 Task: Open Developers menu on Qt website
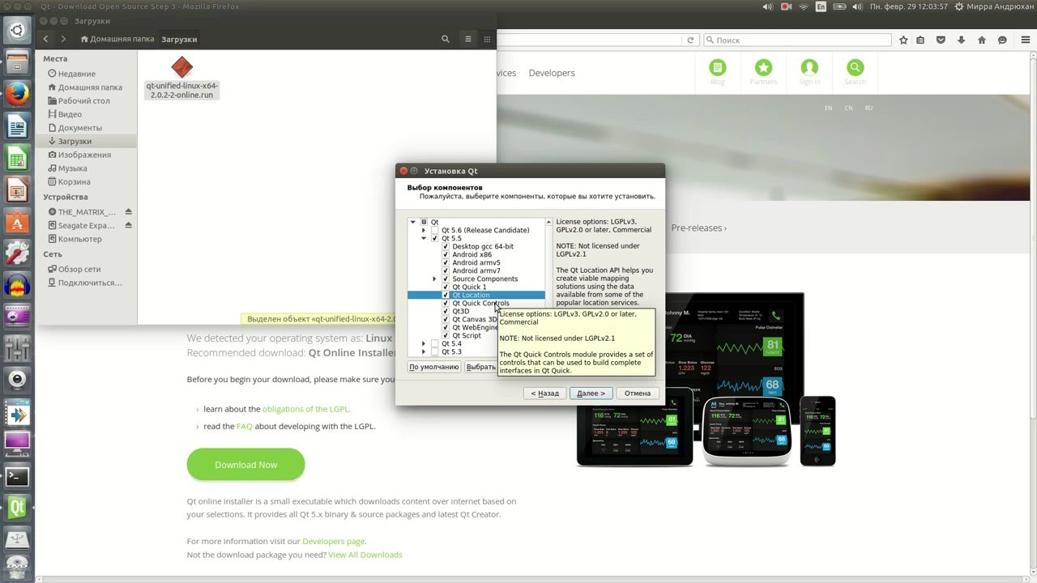coord(552,73)
